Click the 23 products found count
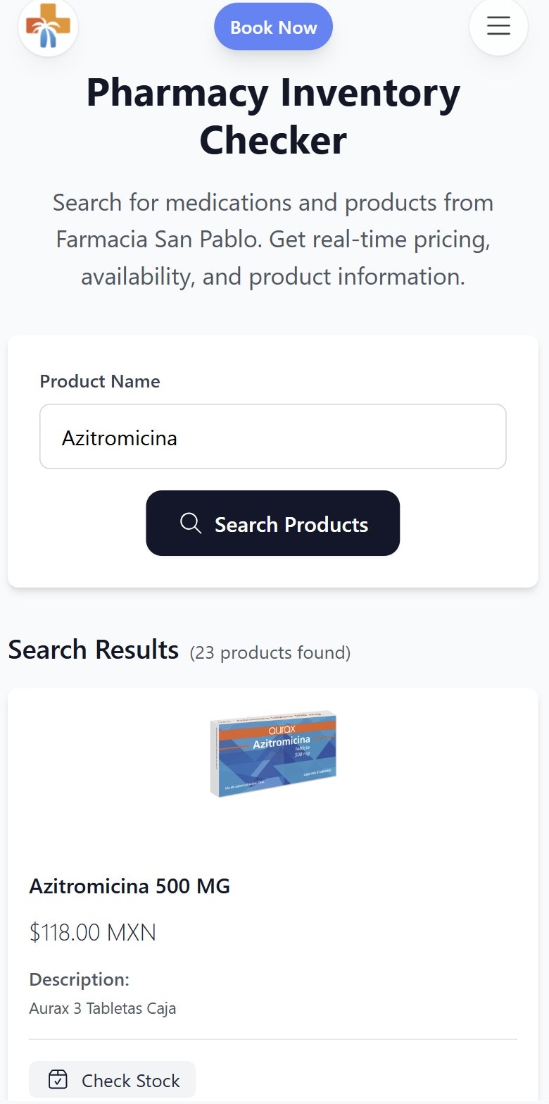The width and height of the screenshot is (549, 1104). coord(270,652)
